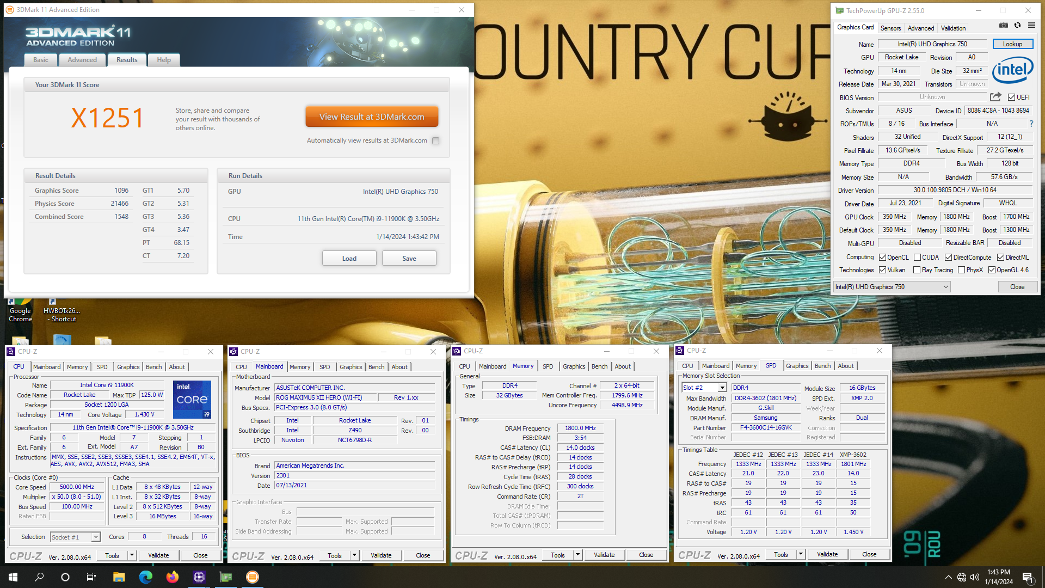Open the Slot #2 memory slot dropdown
This screenshot has width=1045, height=588.
pos(704,388)
